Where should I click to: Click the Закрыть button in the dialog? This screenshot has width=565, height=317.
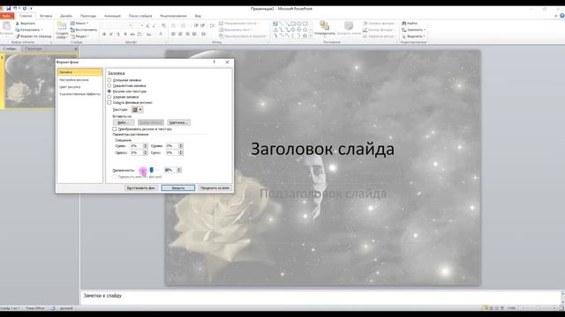coord(178,188)
